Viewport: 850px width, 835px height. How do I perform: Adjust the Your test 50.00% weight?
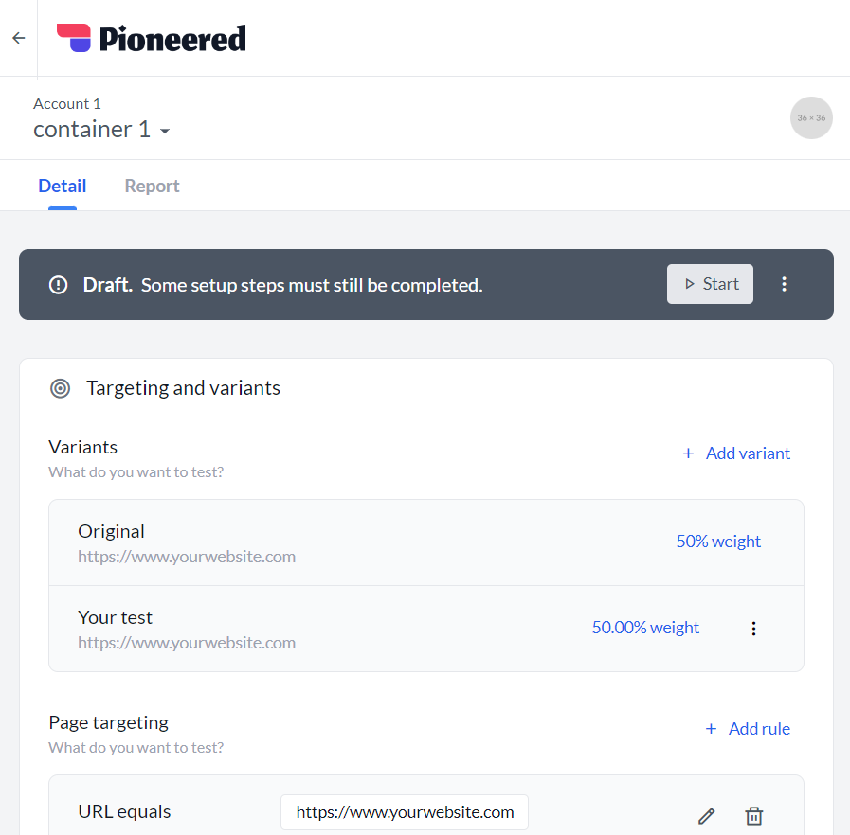(x=645, y=628)
